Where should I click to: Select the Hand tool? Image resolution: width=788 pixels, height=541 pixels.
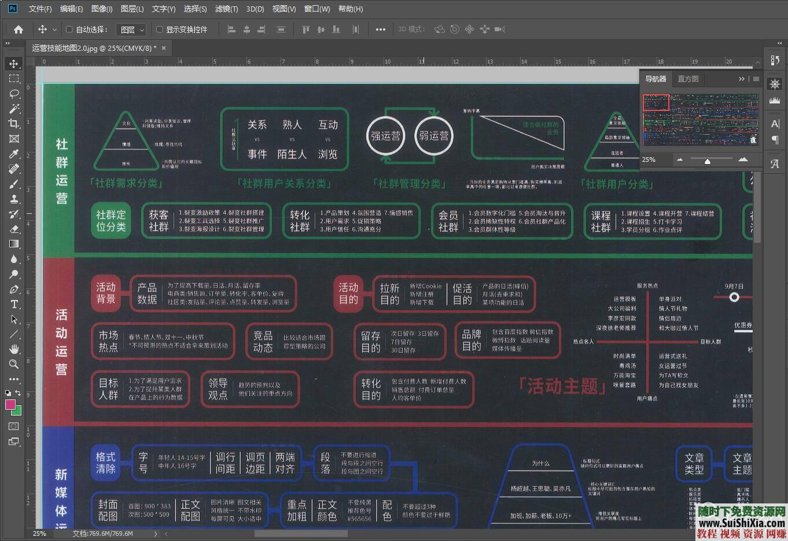pyautogui.click(x=14, y=349)
